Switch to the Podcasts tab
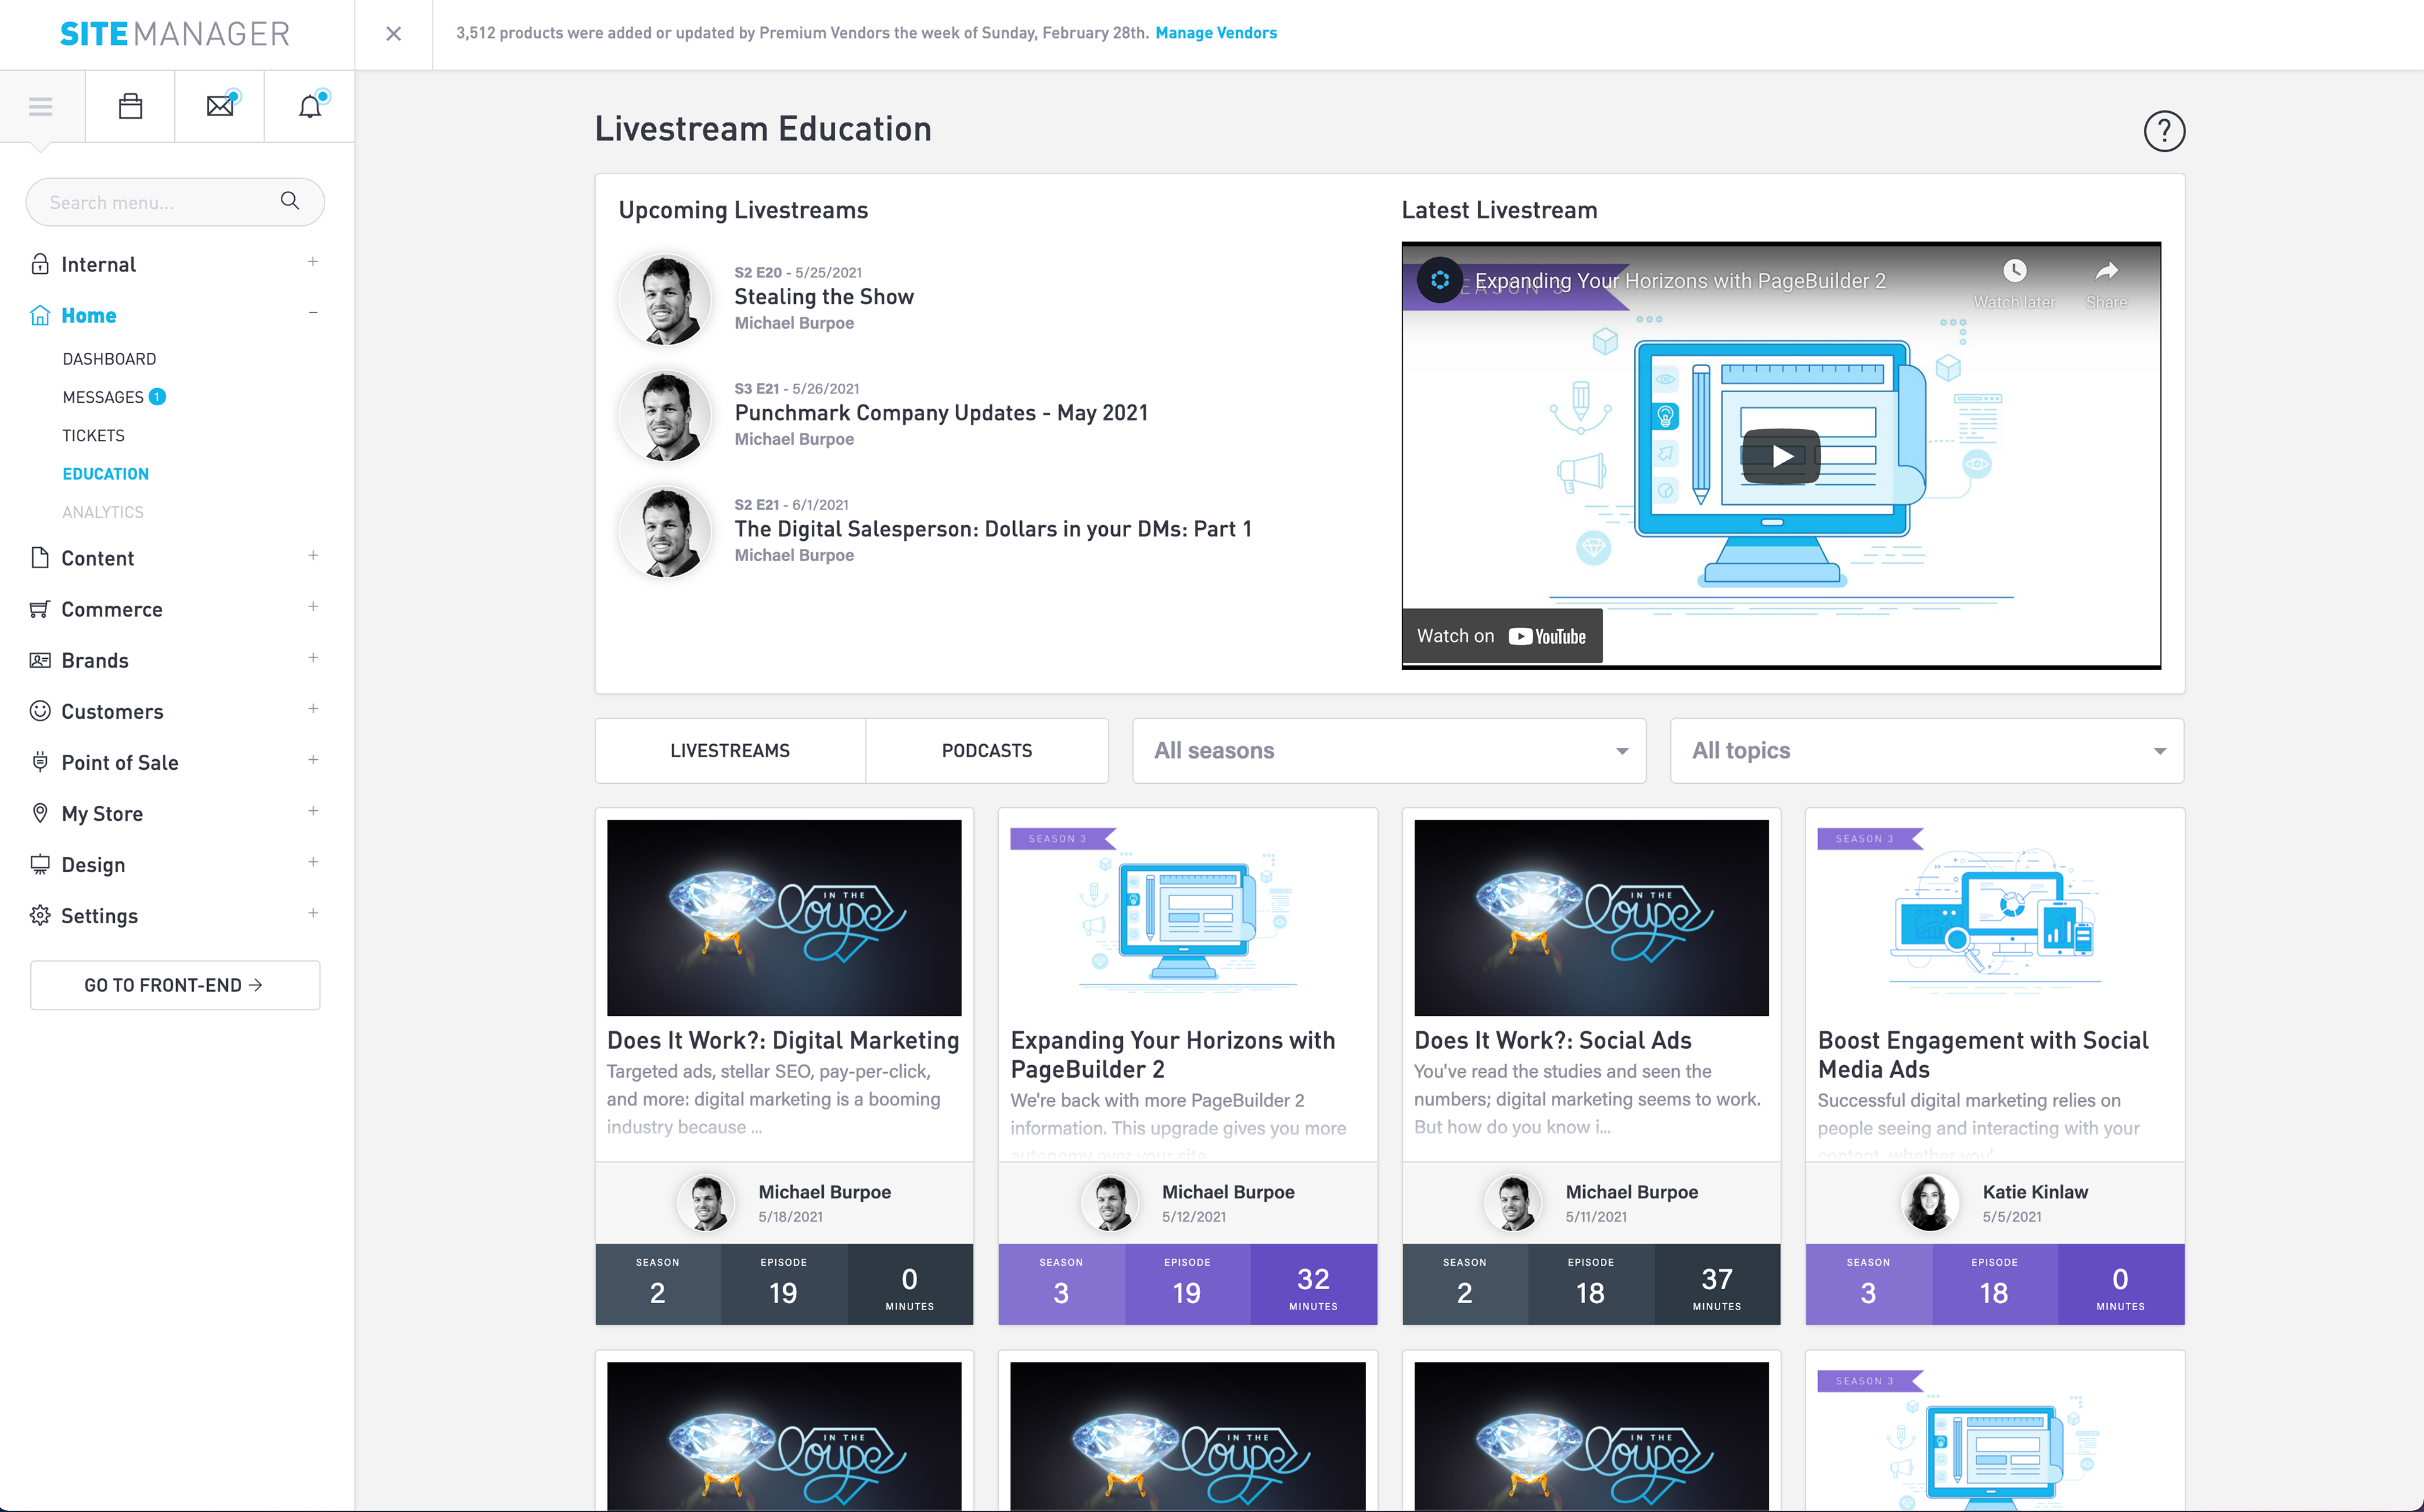The height and width of the screenshot is (1512, 2424). tap(987, 751)
